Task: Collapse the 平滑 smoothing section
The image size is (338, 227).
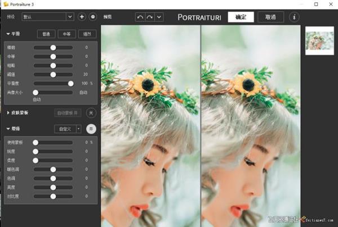Action: point(8,34)
